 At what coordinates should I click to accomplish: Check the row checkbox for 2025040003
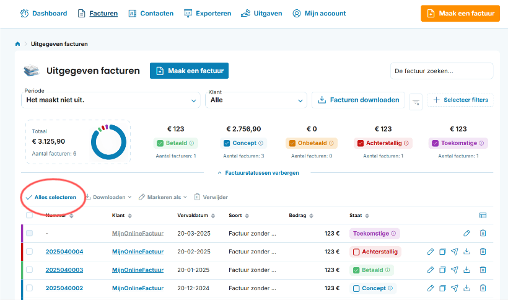pos(30,269)
